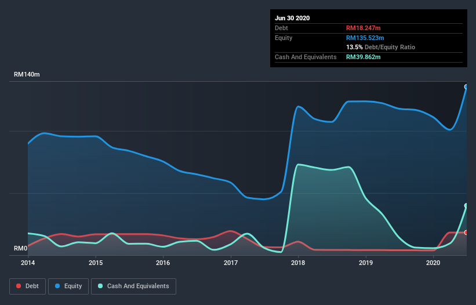Click the RM39.862m cash value
The image size is (476, 305).
click(364, 57)
